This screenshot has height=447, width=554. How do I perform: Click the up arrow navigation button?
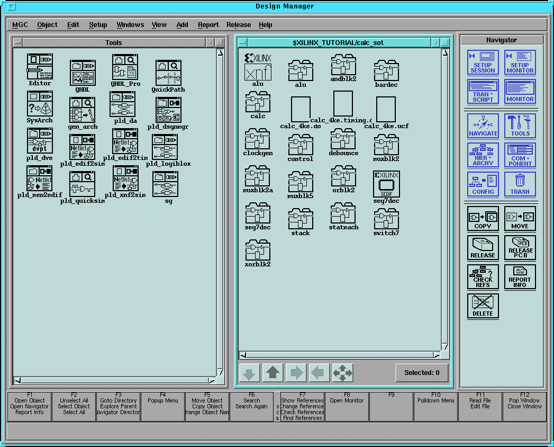[x=273, y=373]
